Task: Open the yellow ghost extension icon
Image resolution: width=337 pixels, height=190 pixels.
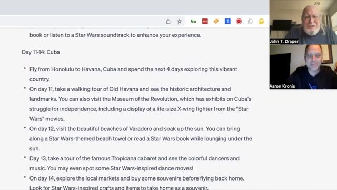Action: 261,21
